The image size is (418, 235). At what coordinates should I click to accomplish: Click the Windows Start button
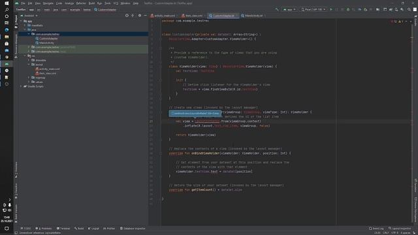[7, 3]
